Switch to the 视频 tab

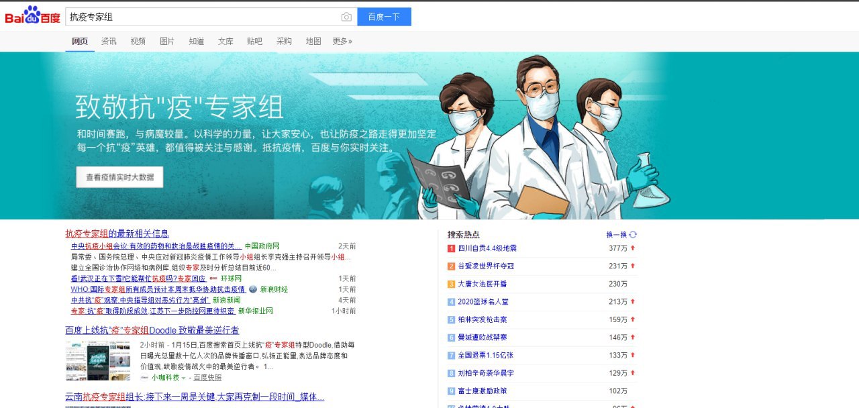pyautogui.click(x=138, y=42)
